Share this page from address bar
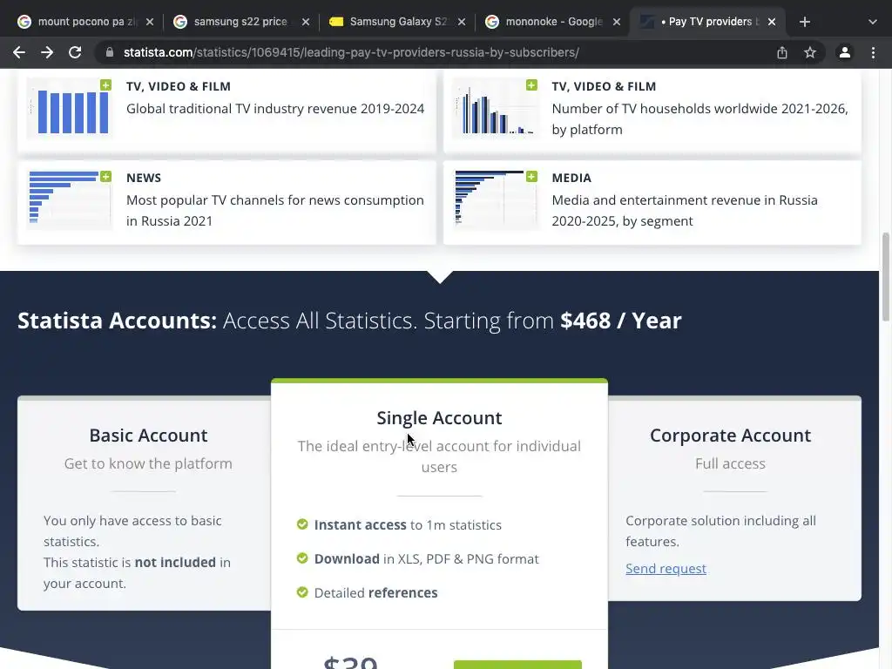892x669 pixels. [x=782, y=52]
